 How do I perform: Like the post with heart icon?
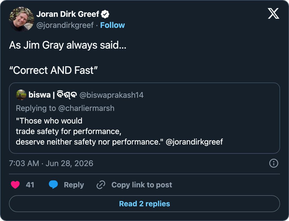tap(15, 185)
